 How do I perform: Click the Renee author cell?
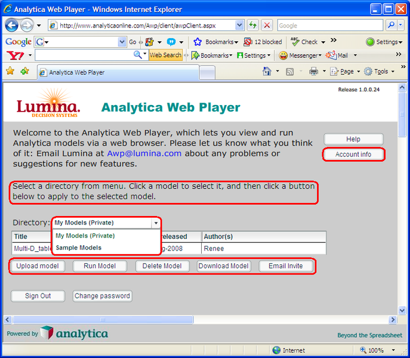pyautogui.click(x=264, y=248)
